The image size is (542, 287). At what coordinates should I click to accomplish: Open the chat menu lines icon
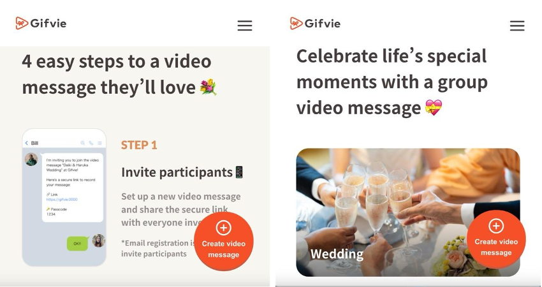pyautogui.click(x=99, y=143)
